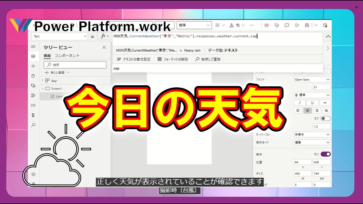Viewport: 363px width, 204px height.
Task: Click the cap suggestion in formula list
Action: (x=116, y=68)
